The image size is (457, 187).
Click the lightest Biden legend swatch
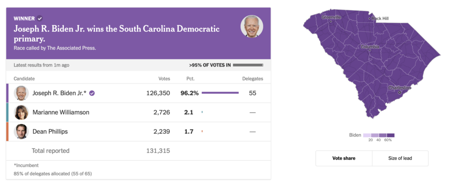click(x=367, y=135)
